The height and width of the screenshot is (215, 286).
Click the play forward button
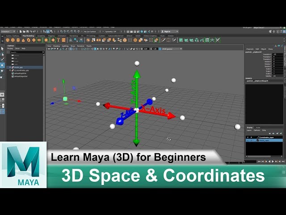pyautogui.click(x=273, y=161)
